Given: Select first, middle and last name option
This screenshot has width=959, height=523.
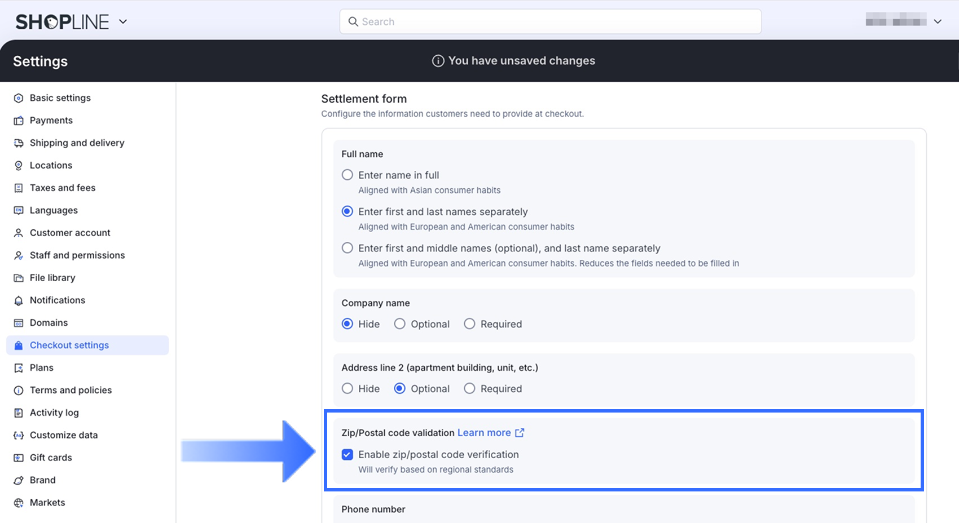Looking at the screenshot, I should (x=347, y=248).
